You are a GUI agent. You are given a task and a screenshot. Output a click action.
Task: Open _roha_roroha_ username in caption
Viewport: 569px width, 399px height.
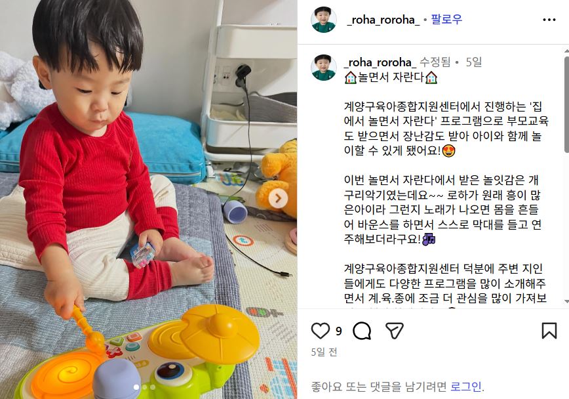[x=380, y=62]
